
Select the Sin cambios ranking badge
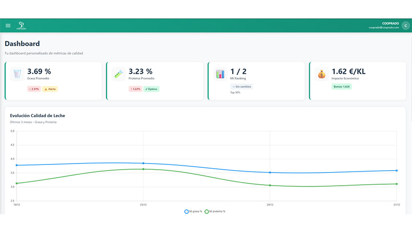click(x=242, y=86)
